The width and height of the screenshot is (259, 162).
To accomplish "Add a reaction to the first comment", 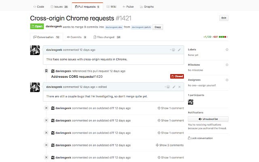I will point(172,50).
